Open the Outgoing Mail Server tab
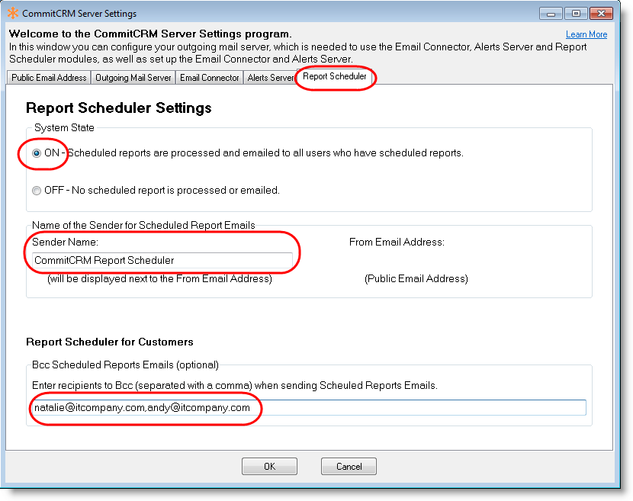The width and height of the screenshot is (633, 501). pos(133,78)
